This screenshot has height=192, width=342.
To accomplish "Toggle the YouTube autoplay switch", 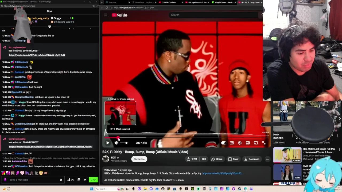I will [224, 143].
